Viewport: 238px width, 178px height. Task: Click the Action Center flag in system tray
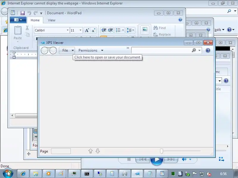click(194, 174)
